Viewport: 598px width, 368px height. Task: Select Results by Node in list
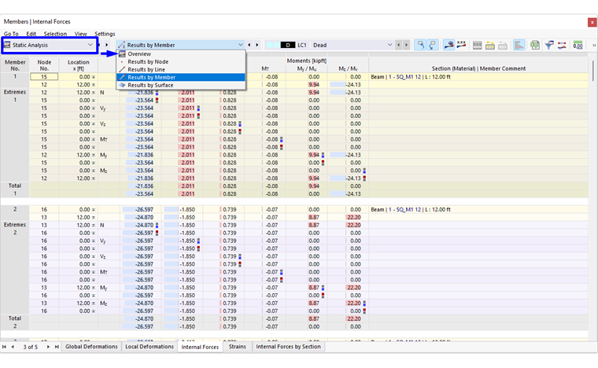[181, 61]
